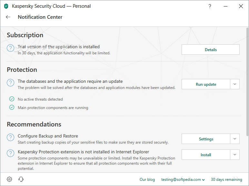249x186 pixels.
Task: Open the Our blog link
Action: (147, 180)
